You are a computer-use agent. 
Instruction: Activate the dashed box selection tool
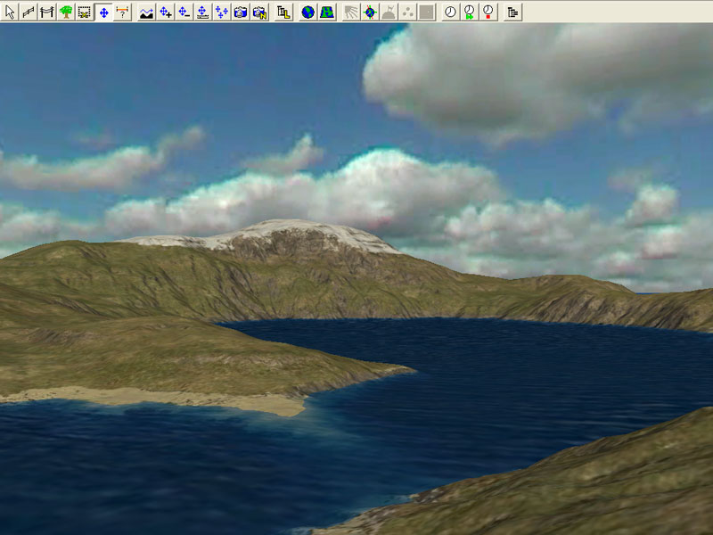(85, 12)
